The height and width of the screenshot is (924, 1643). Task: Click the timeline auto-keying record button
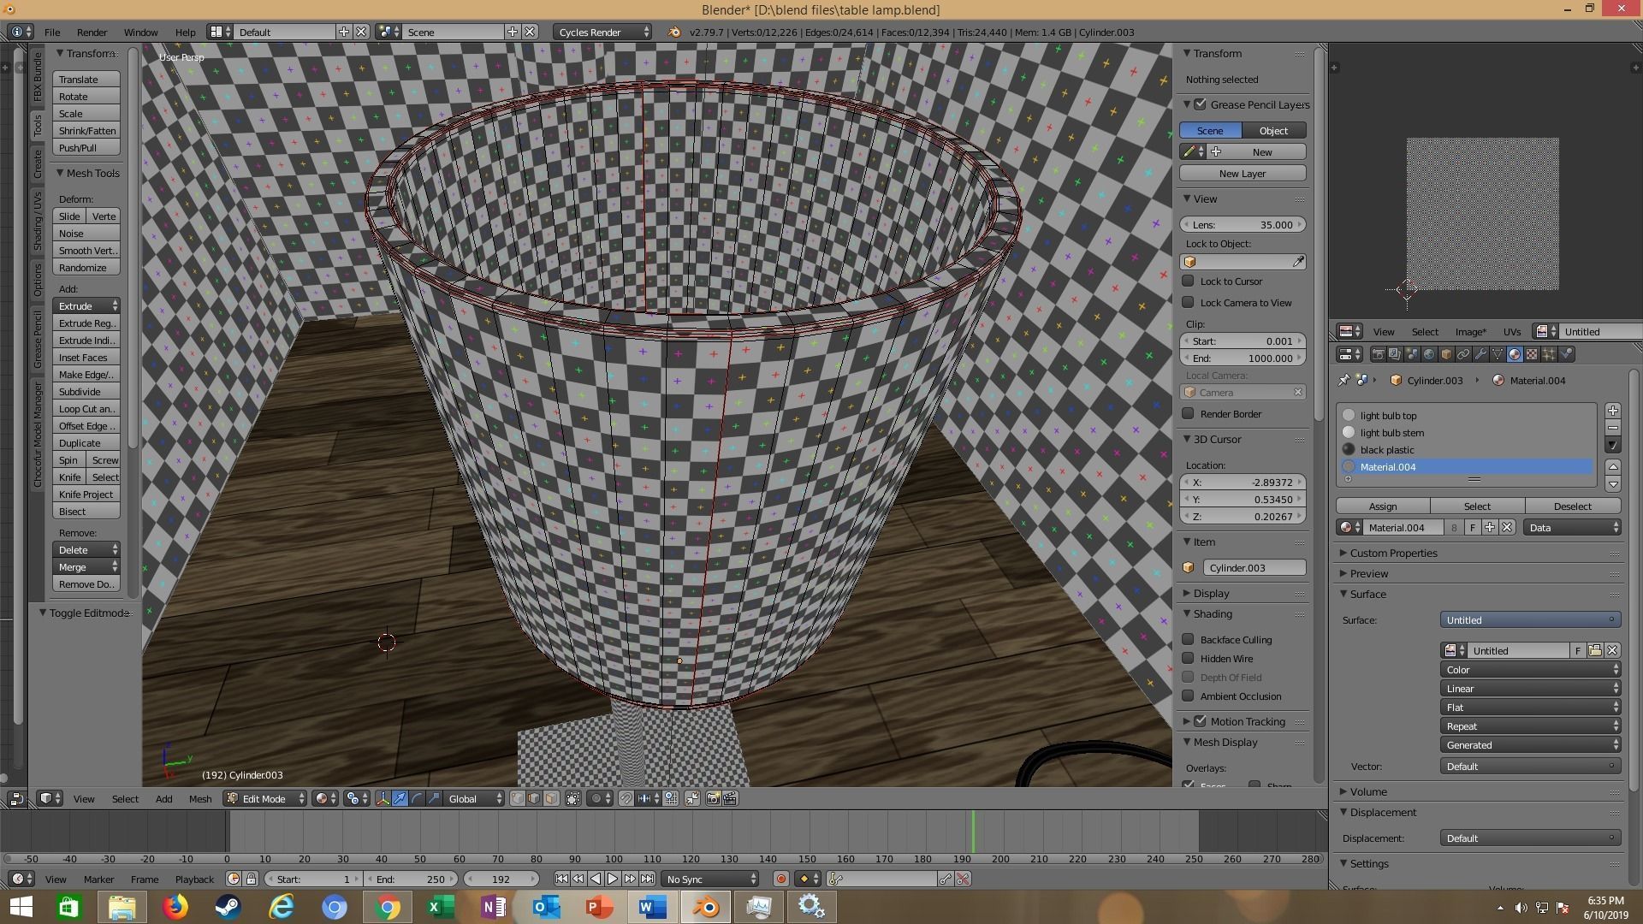[x=780, y=879]
